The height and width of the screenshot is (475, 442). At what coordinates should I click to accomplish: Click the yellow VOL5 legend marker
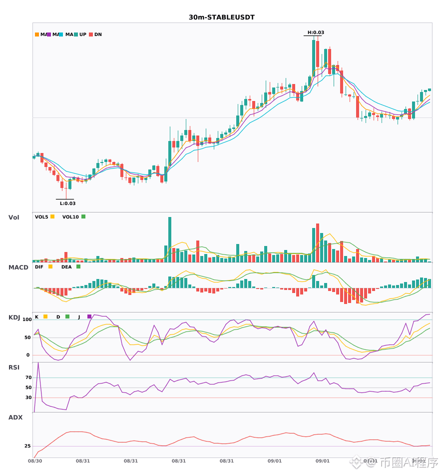pos(52,216)
